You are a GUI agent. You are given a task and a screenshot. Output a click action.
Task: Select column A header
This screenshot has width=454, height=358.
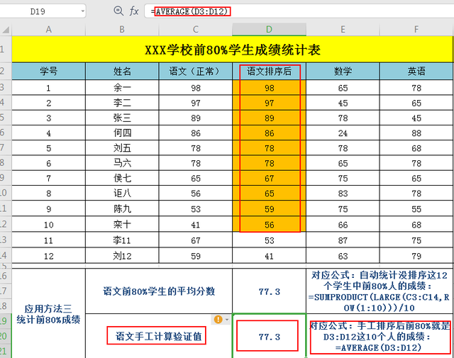click(x=49, y=30)
